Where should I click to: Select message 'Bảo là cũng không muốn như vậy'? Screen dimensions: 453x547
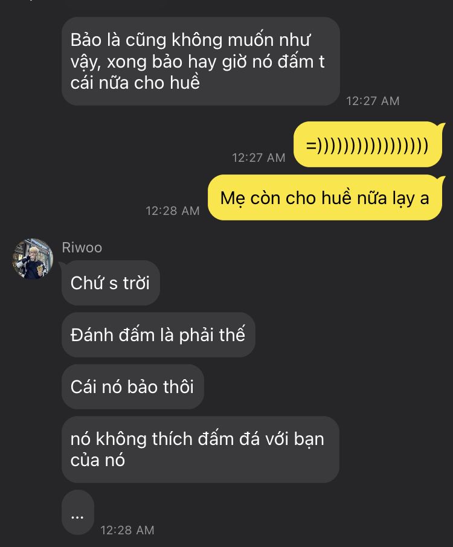(201, 61)
